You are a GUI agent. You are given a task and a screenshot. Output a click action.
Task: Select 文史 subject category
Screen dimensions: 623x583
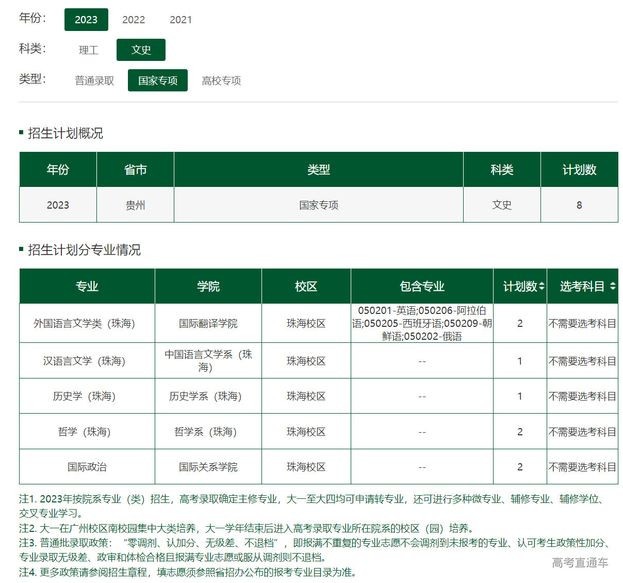[141, 50]
